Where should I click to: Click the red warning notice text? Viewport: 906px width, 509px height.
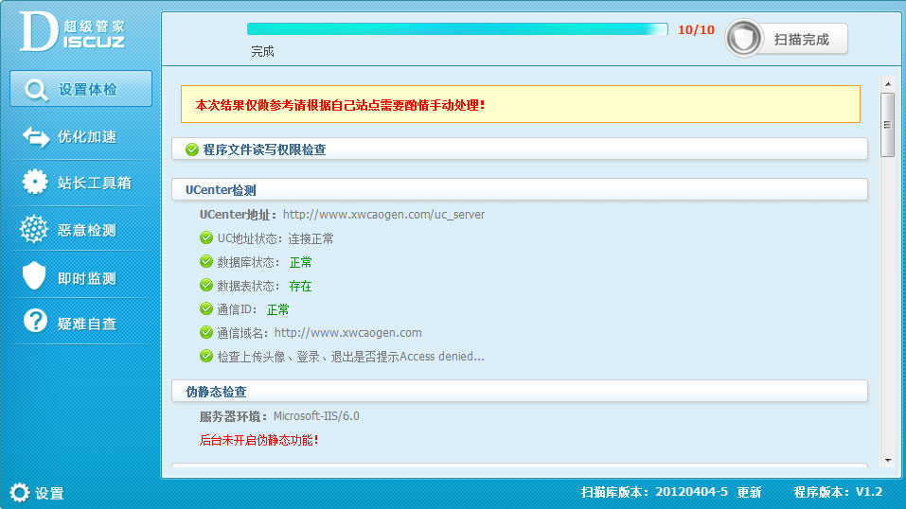coord(340,105)
